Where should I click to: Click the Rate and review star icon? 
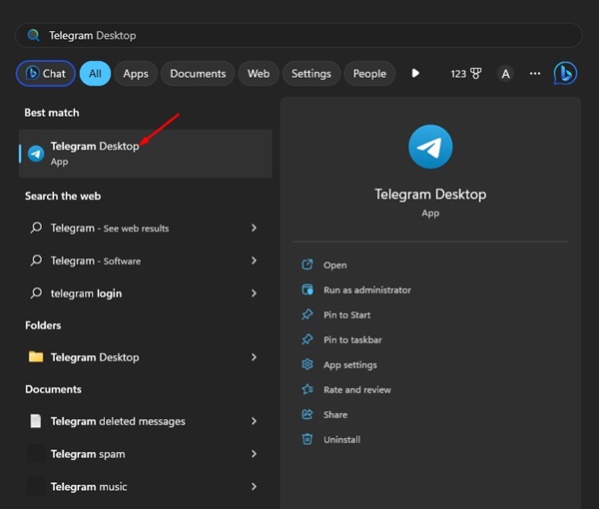coord(307,389)
